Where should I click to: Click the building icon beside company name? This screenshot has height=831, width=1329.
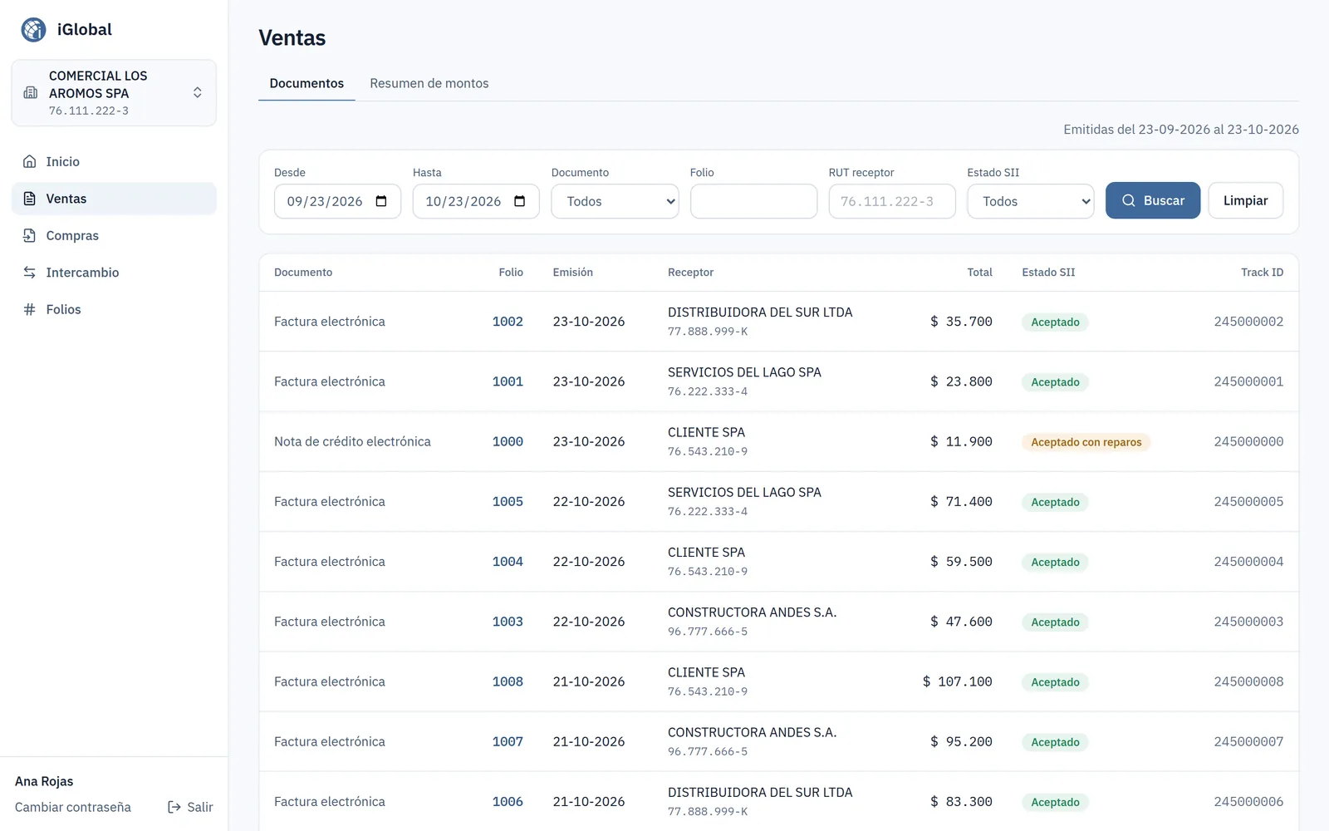(x=31, y=92)
